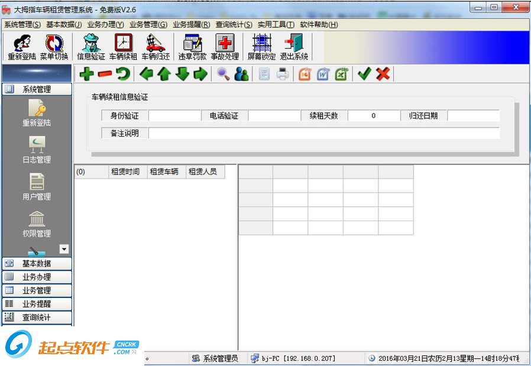Click the green right arrow icon
This screenshot has height=366, width=531.
point(200,74)
